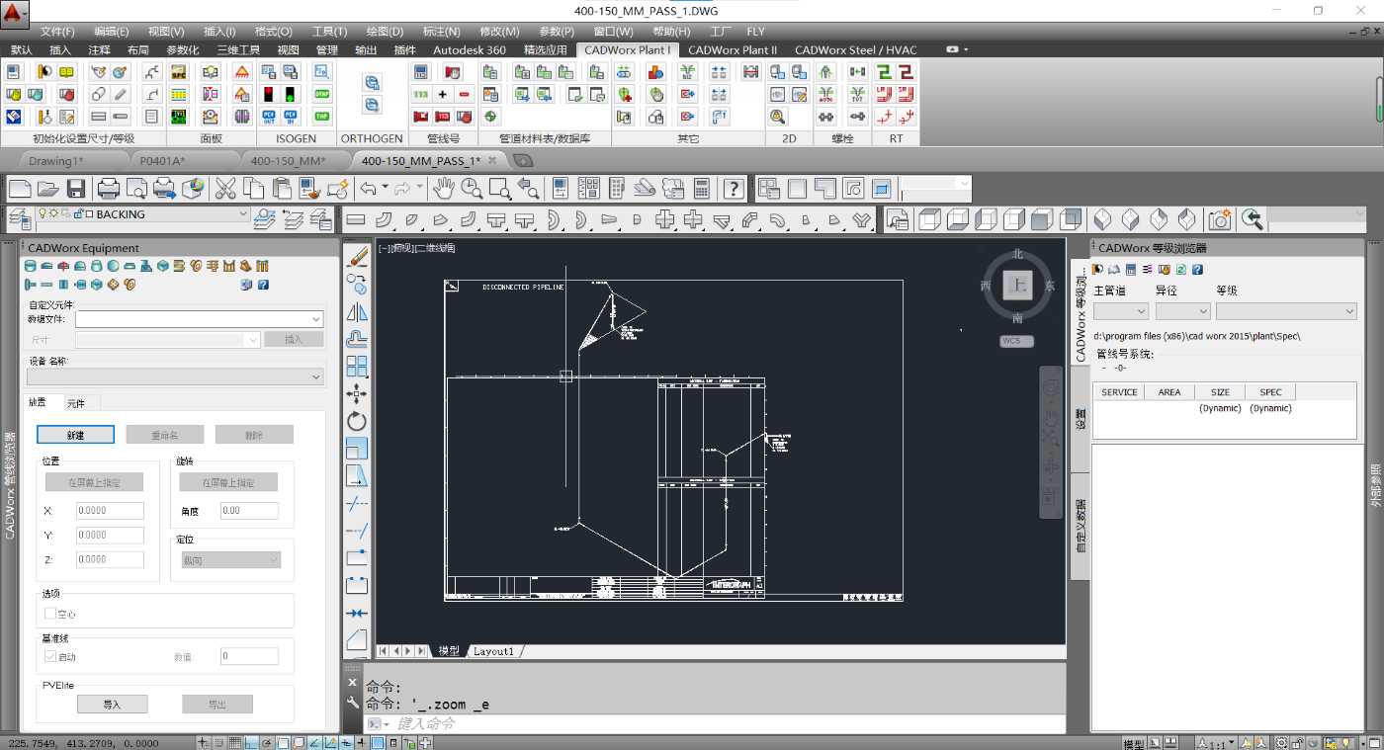Switch to the Autodesk 360 ribbon tab

[x=469, y=49]
